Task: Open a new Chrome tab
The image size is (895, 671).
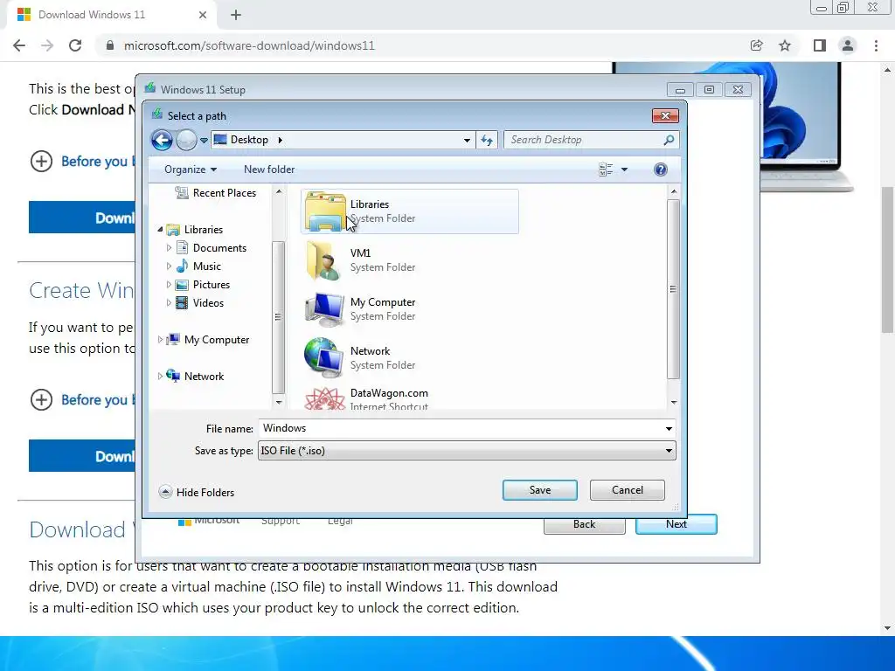Action: coord(236,15)
